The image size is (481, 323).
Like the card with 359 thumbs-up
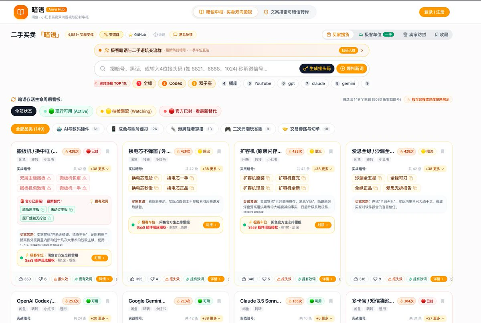pyautogui.click(x=24, y=279)
